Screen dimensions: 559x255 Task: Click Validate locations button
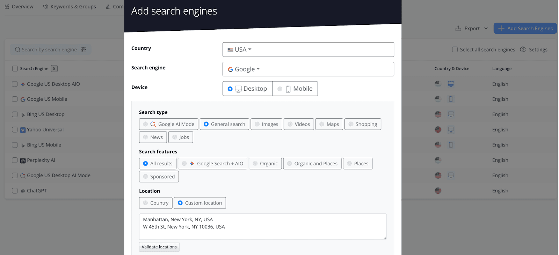click(x=159, y=247)
